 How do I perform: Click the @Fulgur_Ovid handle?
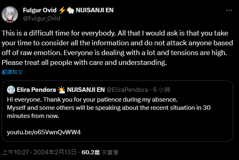(42, 18)
